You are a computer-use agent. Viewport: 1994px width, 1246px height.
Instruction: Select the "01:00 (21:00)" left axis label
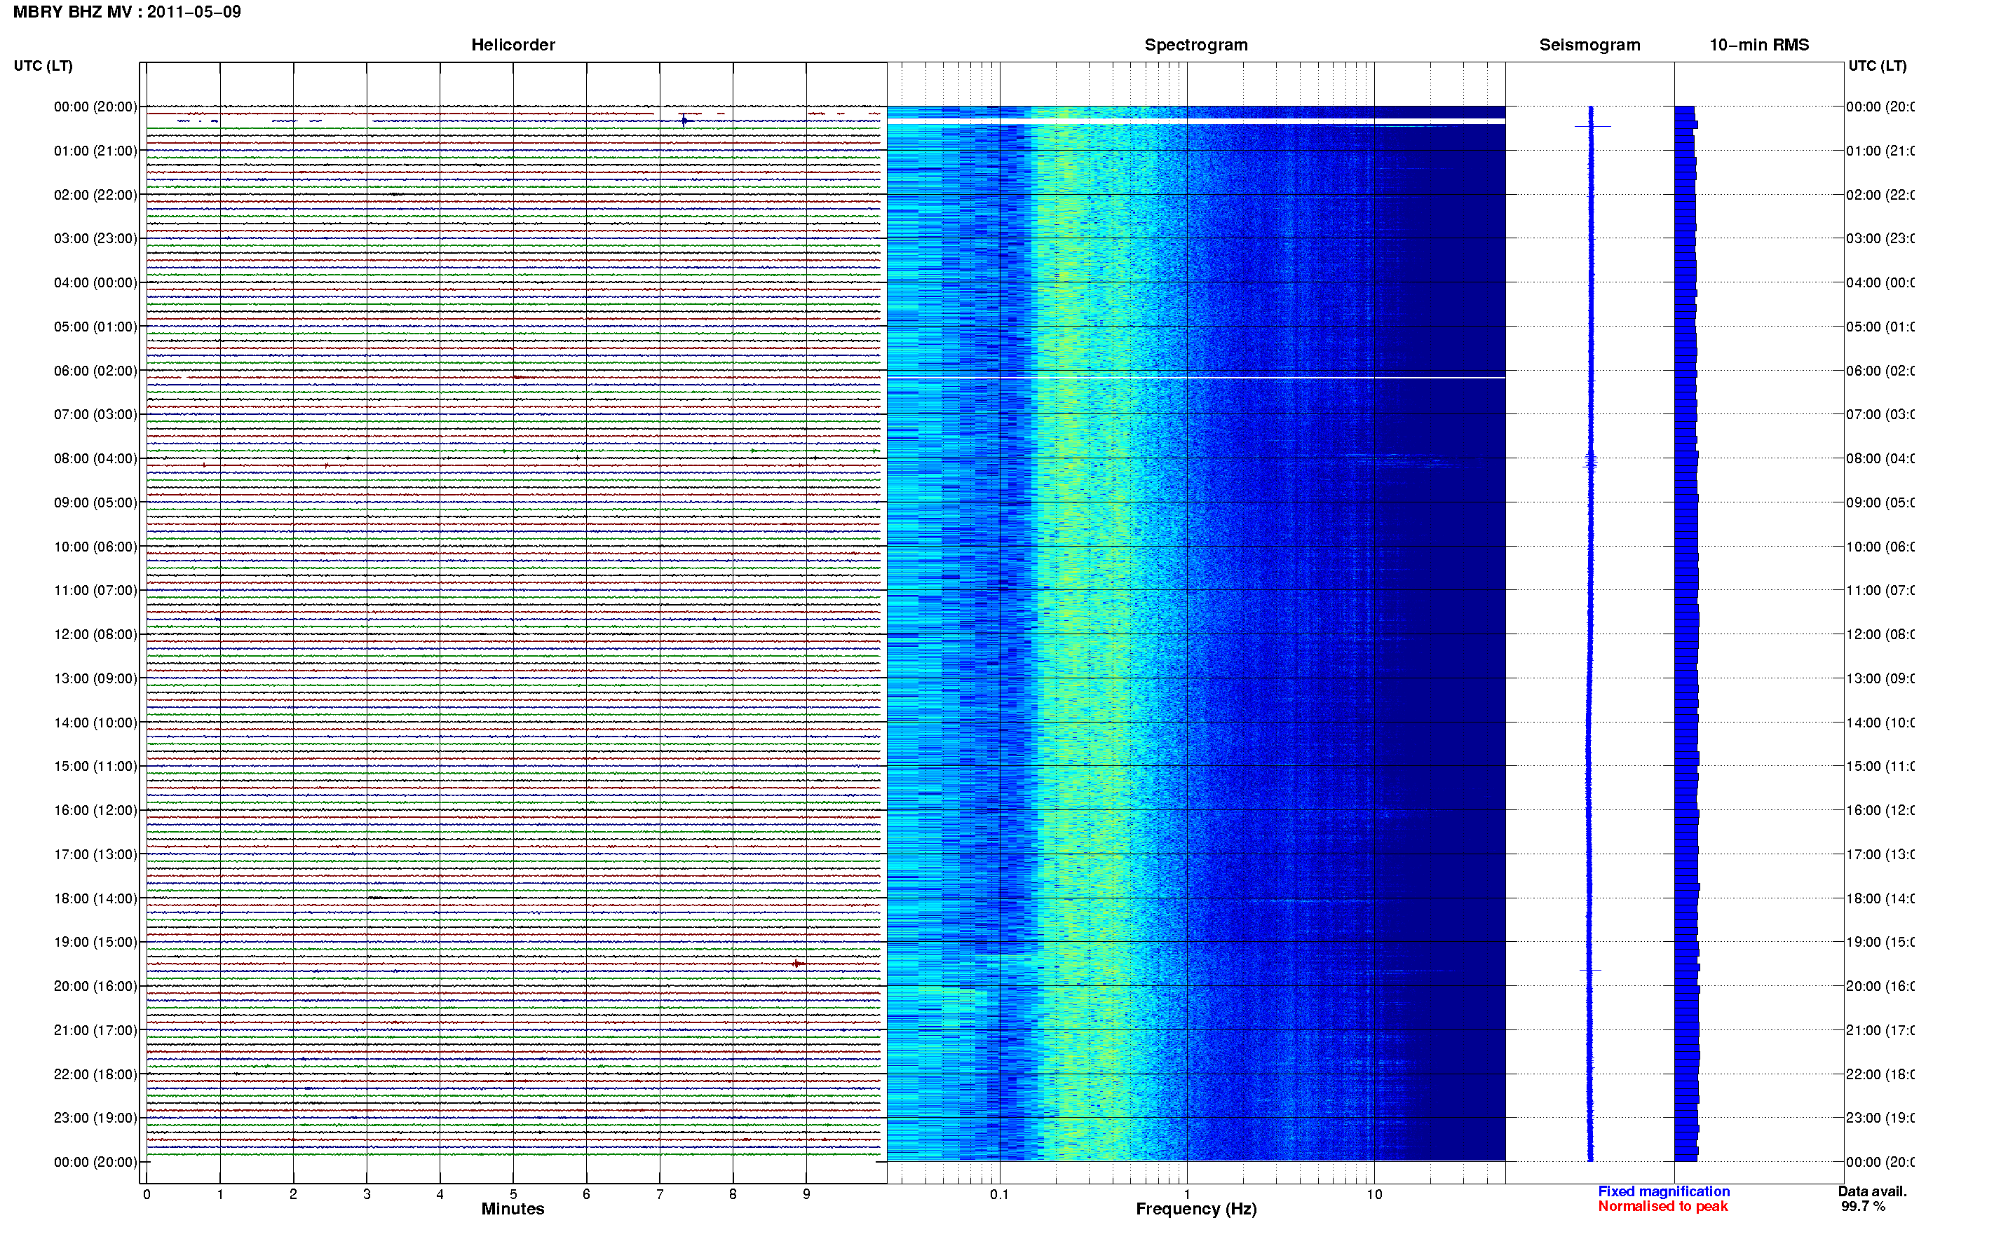coord(95,151)
